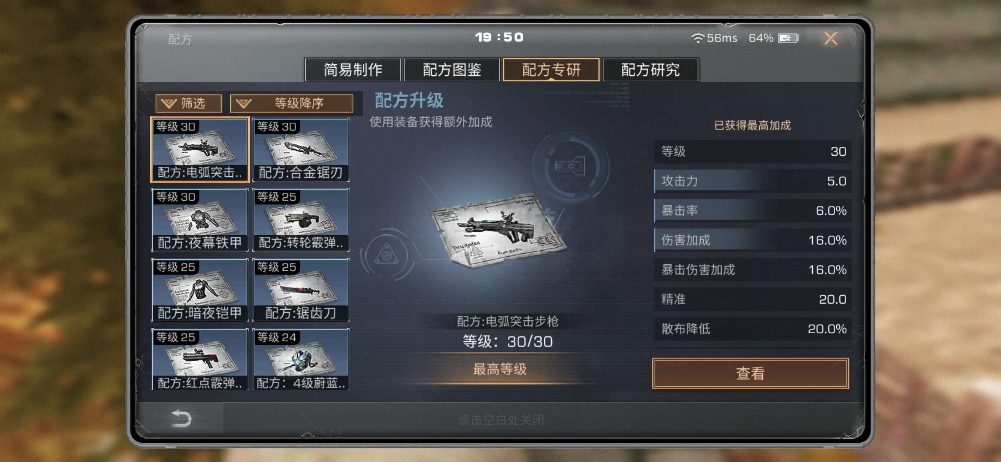Select the 4级蔚蓝 level 24 recipe
This screenshot has height=462, width=1001.
pyautogui.click(x=301, y=359)
